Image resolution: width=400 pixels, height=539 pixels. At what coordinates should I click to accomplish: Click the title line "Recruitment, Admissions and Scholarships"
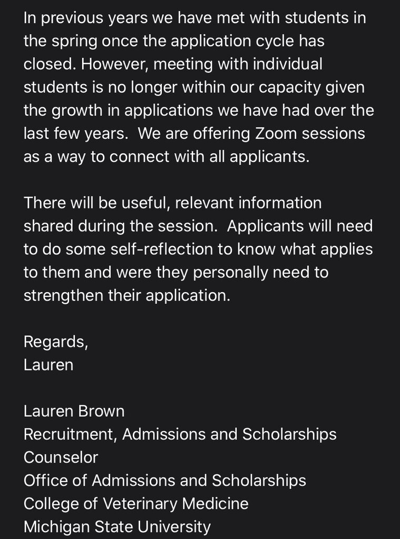180,434
